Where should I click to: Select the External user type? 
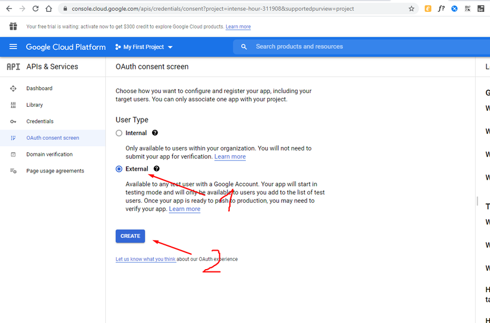[119, 169]
